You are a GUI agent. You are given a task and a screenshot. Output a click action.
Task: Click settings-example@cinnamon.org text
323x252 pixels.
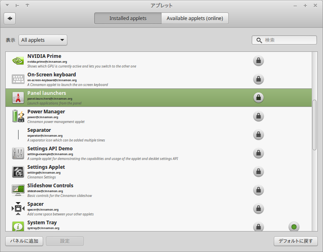pos(50,154)
